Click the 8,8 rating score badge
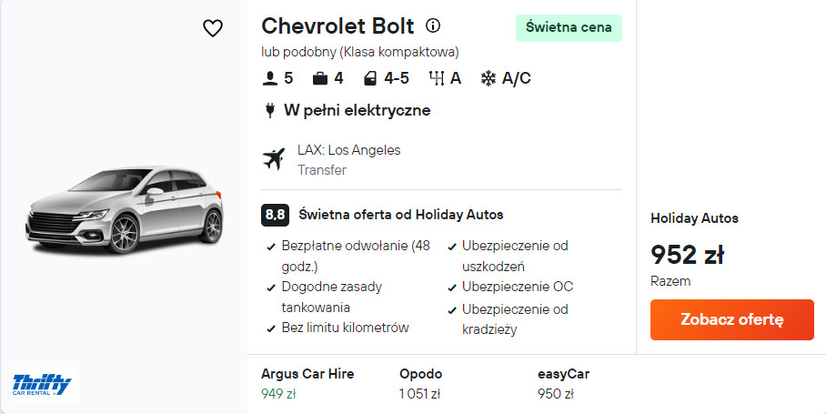 click(275, 215)
